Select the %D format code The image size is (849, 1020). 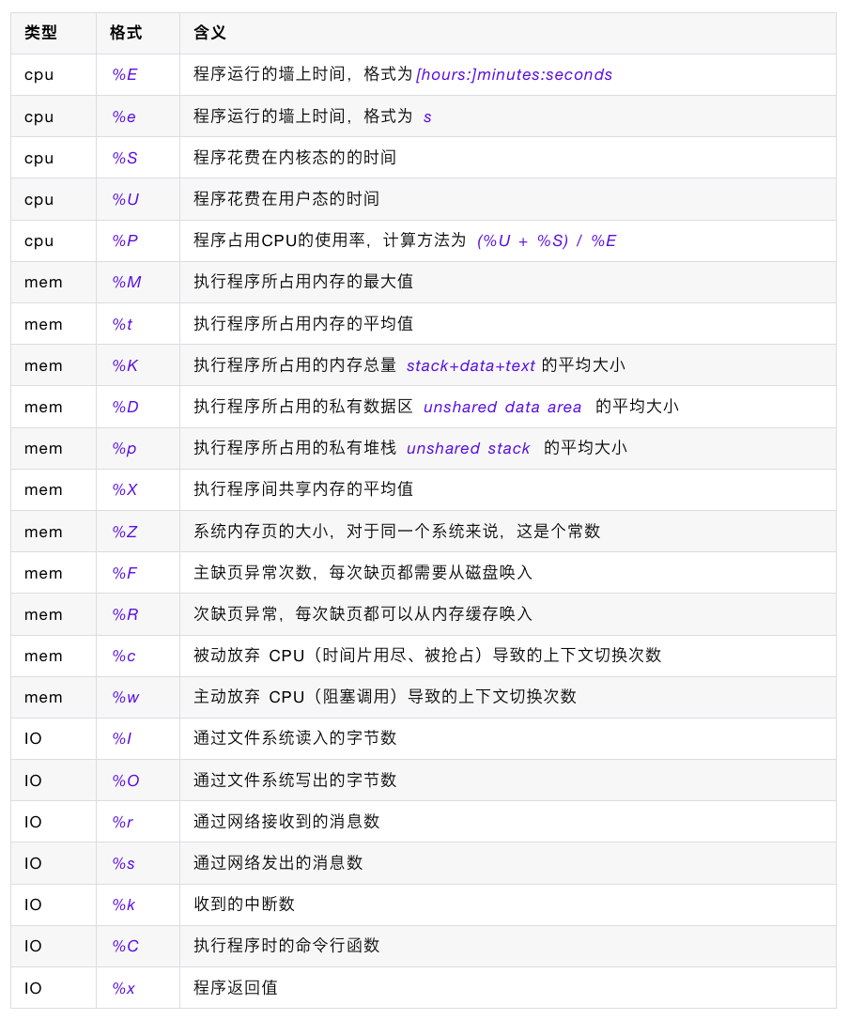[126, 407]
